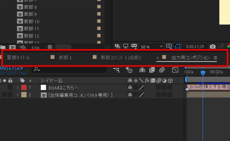Switch to the 冒頭タイトル timeline tab

(18, 58)
